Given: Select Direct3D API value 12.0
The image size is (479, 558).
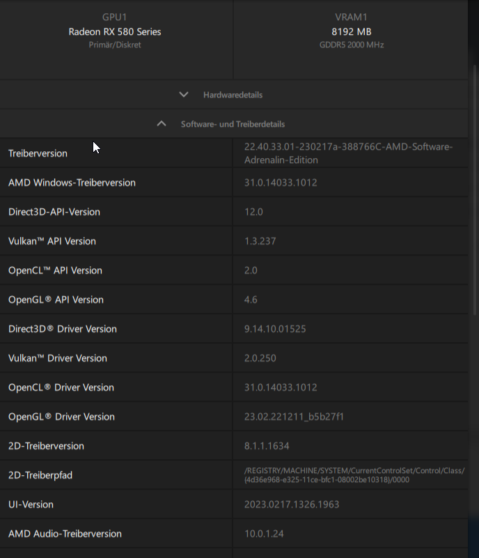Looking at the screenshot, I should (253, 212).
